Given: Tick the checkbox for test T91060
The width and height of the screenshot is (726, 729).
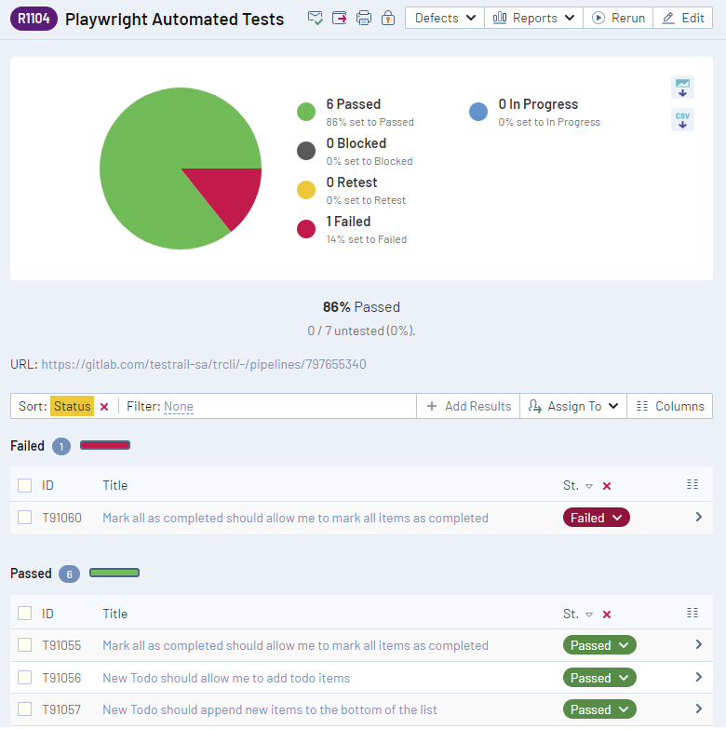Looking at the screenshot, I should (x=25, y=518).
